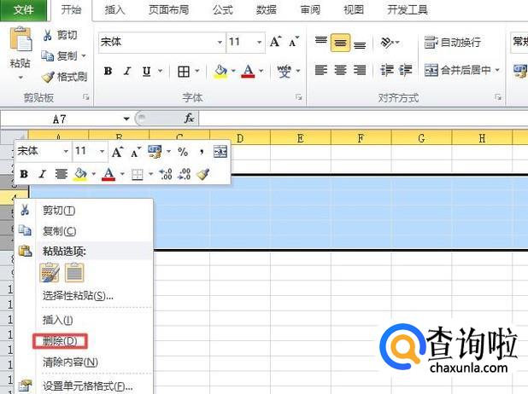The width and height of the screenshot is (528, 394).
Task: Enable 自动换行 wrap text
Action: coord(453,42)
